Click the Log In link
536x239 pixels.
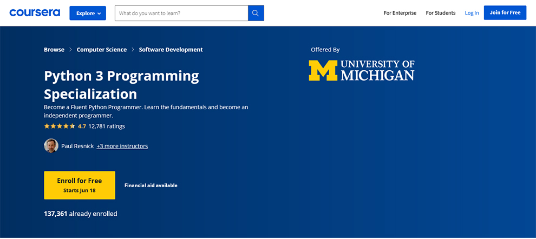point(472,13)
